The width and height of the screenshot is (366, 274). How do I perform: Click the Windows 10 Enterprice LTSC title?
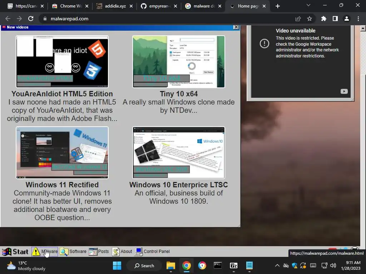(x=179, y=184)
